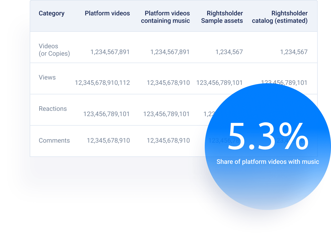331x237 pixels.
Task: Click the Platform videos column header
Action: point(107,13)
